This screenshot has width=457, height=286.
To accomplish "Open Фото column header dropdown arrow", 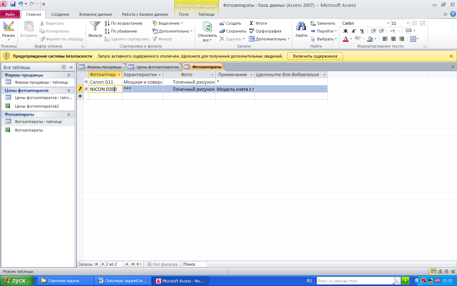I will (212, 75).
